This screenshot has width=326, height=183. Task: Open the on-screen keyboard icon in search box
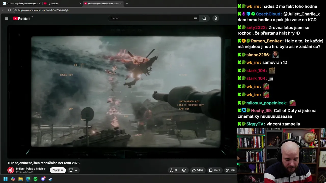pos(195,18)
